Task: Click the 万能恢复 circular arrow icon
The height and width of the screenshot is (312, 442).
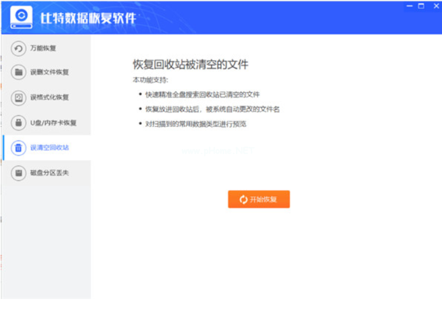Action: [18, 48]
